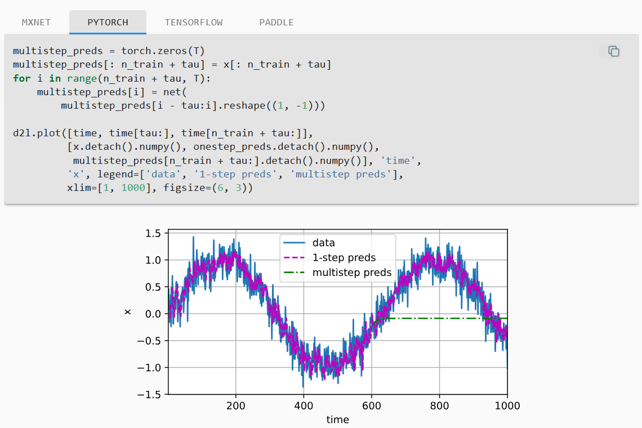Viewport: 642px width, 428px height.
Task: Click the 'x' y-axis label
Action: [x=128, y=312]
